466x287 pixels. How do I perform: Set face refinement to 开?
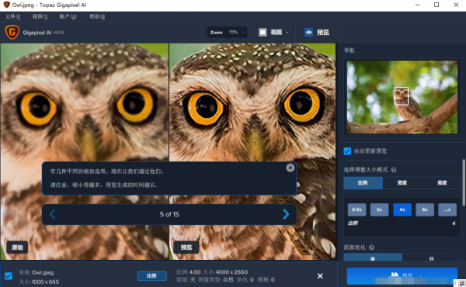[x=432, y=257]
